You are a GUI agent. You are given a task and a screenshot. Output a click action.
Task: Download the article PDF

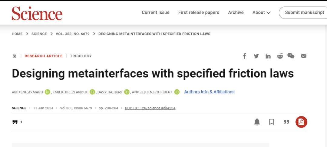pyautogui.click(x=301, y=122)
